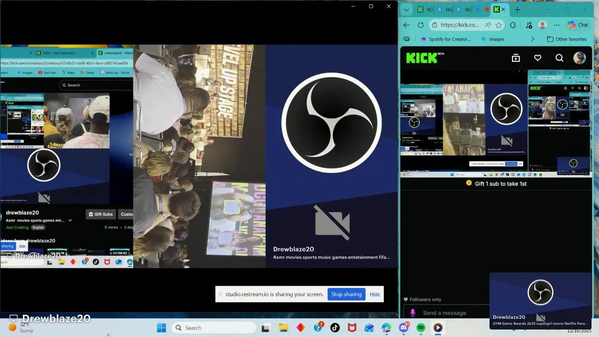Open Edge tab actions menu chevron
The height and width of the screenshot is (337, 599).
(x=406, y=9)
